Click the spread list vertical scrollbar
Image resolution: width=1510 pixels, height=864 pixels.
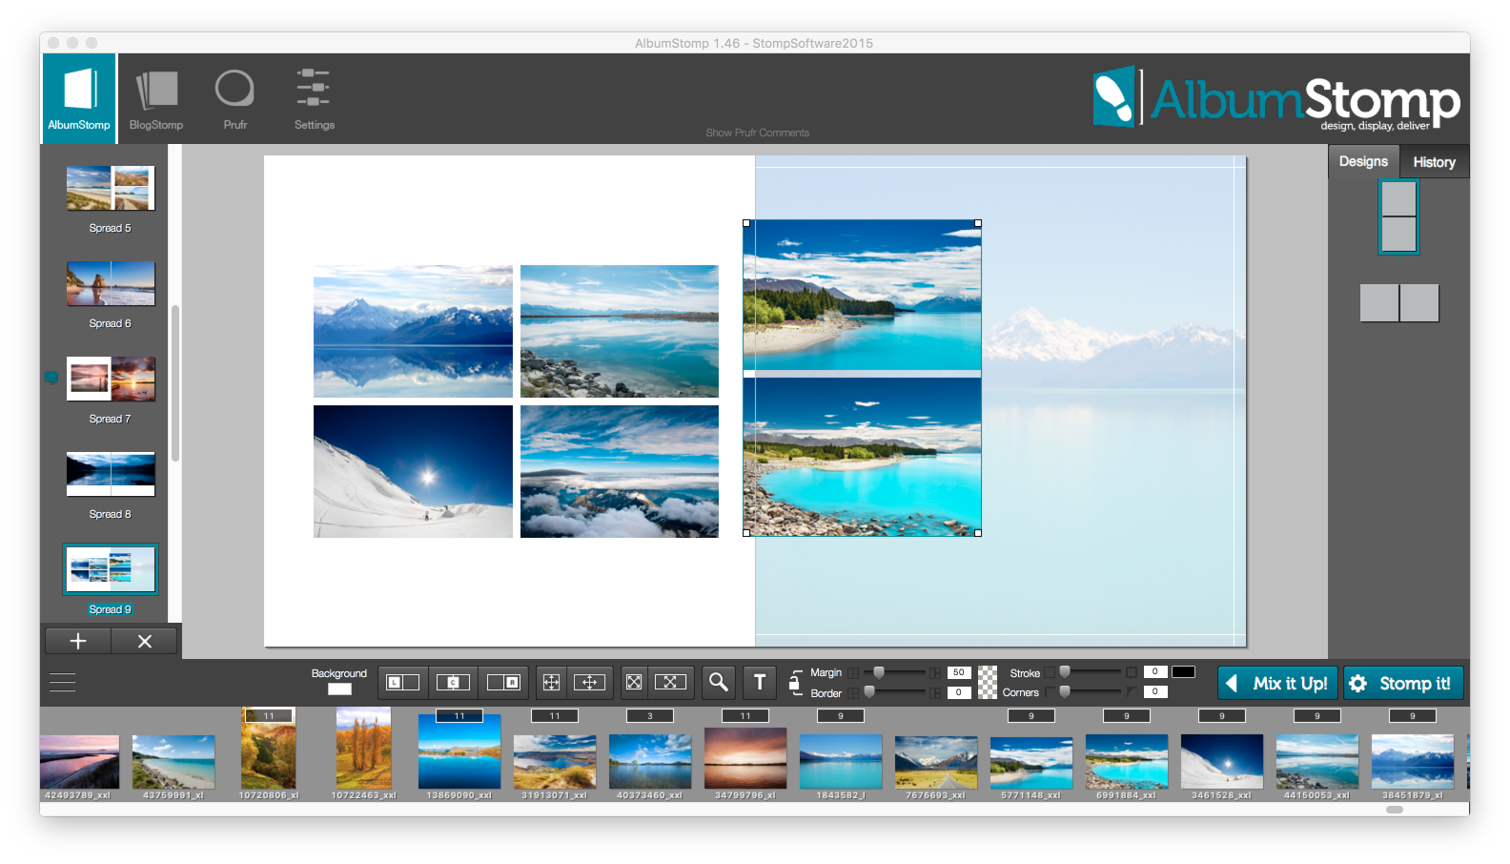(175, 383)
